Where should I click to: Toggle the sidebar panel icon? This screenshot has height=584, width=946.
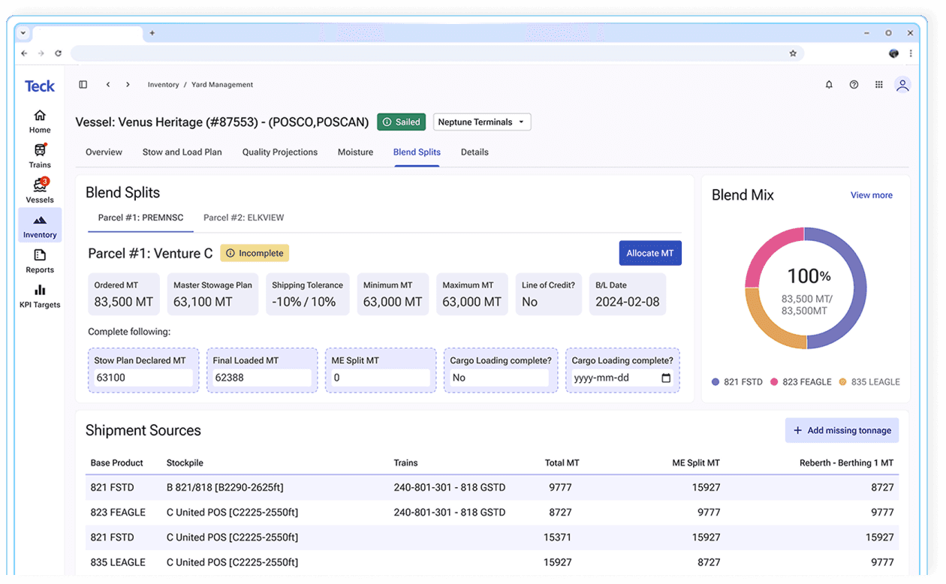click(x=83, y=85)
